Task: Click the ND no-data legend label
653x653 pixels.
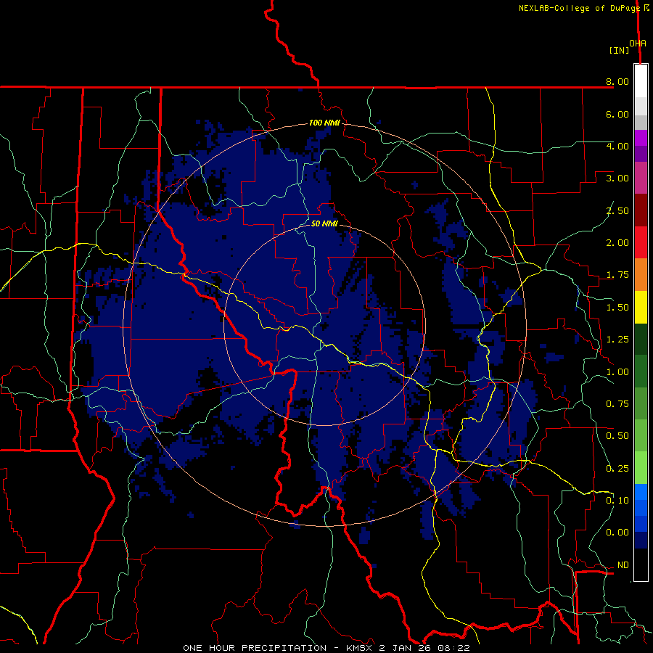Action: pyautogui.click(x=623, y=565)
